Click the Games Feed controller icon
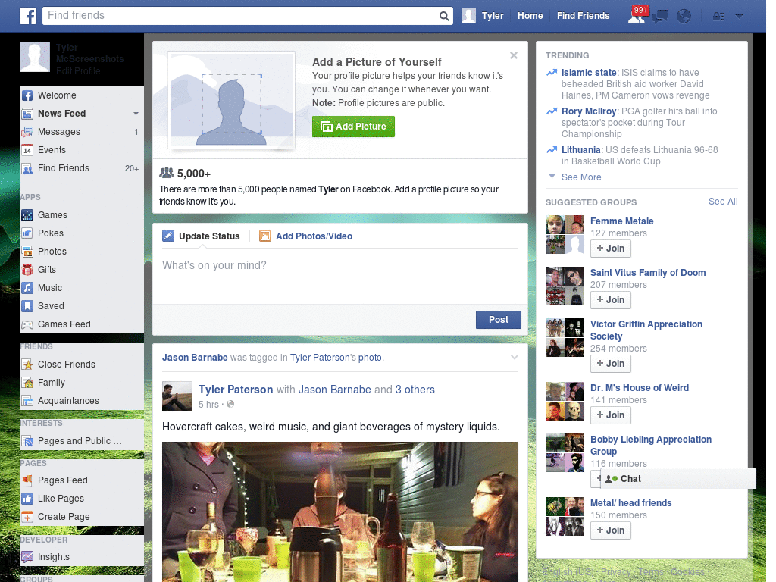 [27, 324]
